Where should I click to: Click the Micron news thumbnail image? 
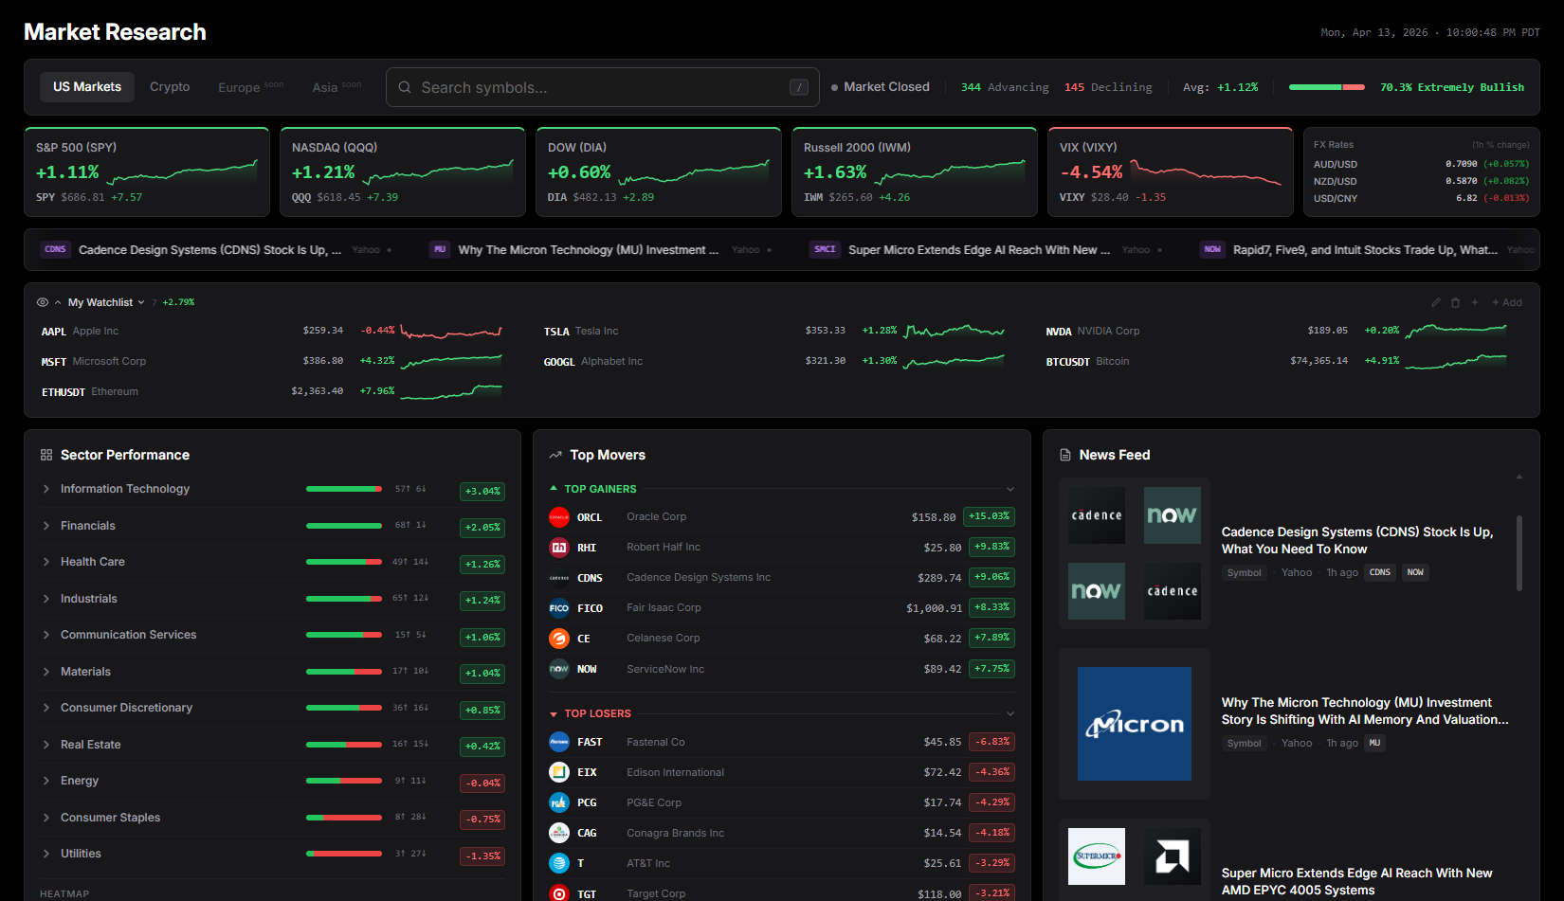click(x=1135, y=724)
